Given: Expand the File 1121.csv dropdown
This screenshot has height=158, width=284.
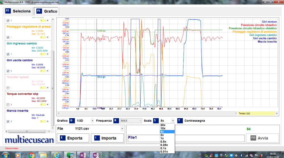Looking at the screenshot, I should coord(122,129).
